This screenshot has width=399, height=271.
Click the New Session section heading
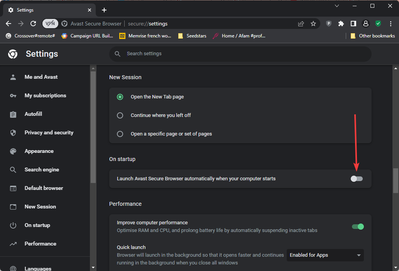click(125, 77)
